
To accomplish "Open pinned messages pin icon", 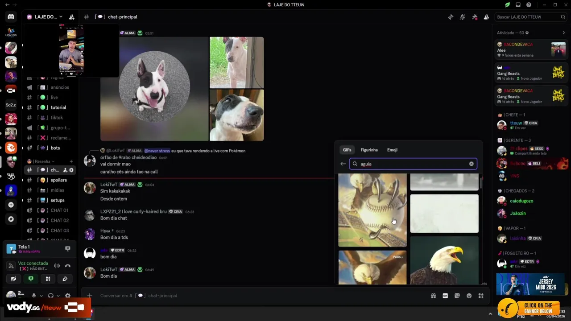I will (x=475, y=17).
